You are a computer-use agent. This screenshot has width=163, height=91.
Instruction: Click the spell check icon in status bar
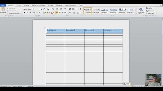click(25, 86)
